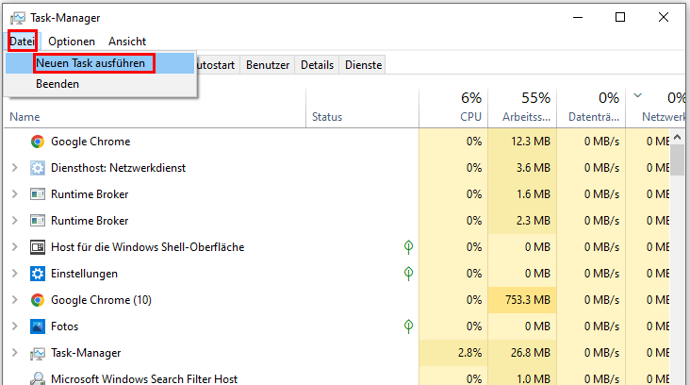Expand the second Runtime Broker row
The width and height of the screenshot is (690, 385).
point(14,221)
